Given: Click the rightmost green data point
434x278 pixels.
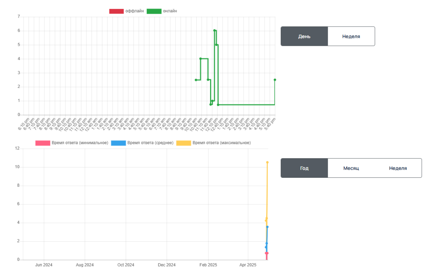Looking at the screenshot, I should click(x=275, y=79).
